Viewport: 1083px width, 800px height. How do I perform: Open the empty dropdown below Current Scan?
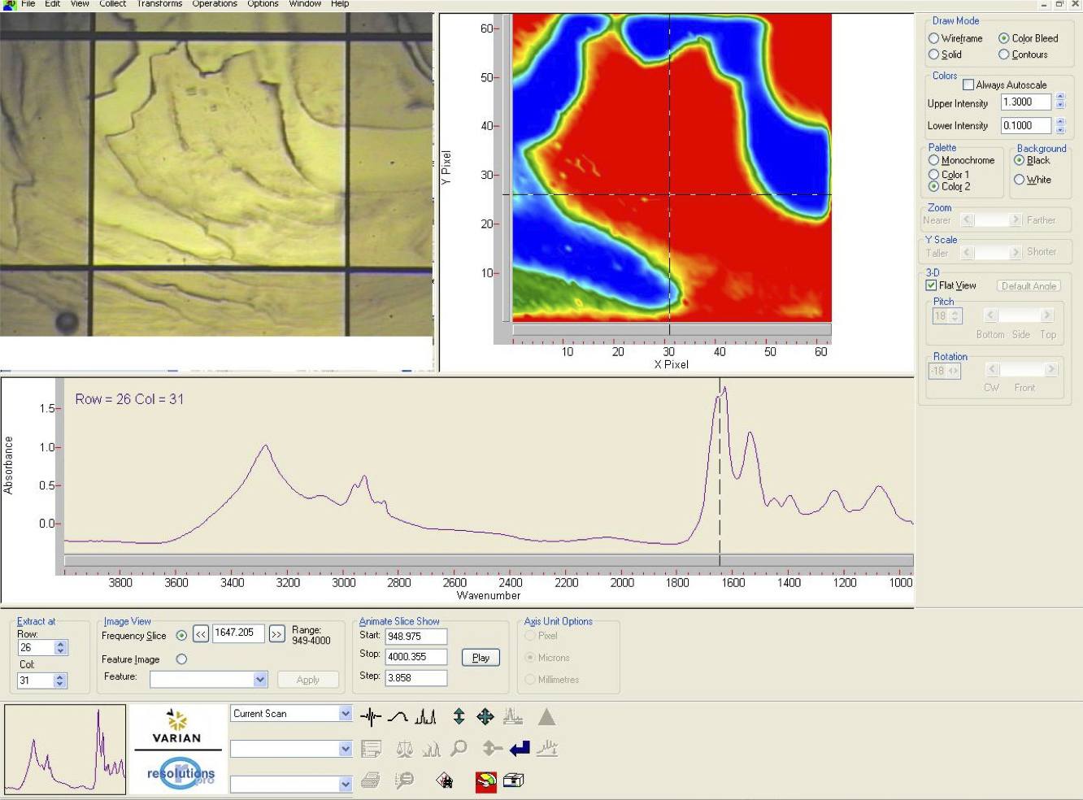pos(345,749)
